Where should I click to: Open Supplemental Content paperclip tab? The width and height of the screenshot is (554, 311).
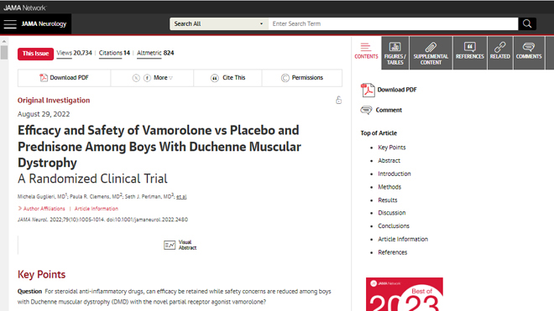(431, 53)
